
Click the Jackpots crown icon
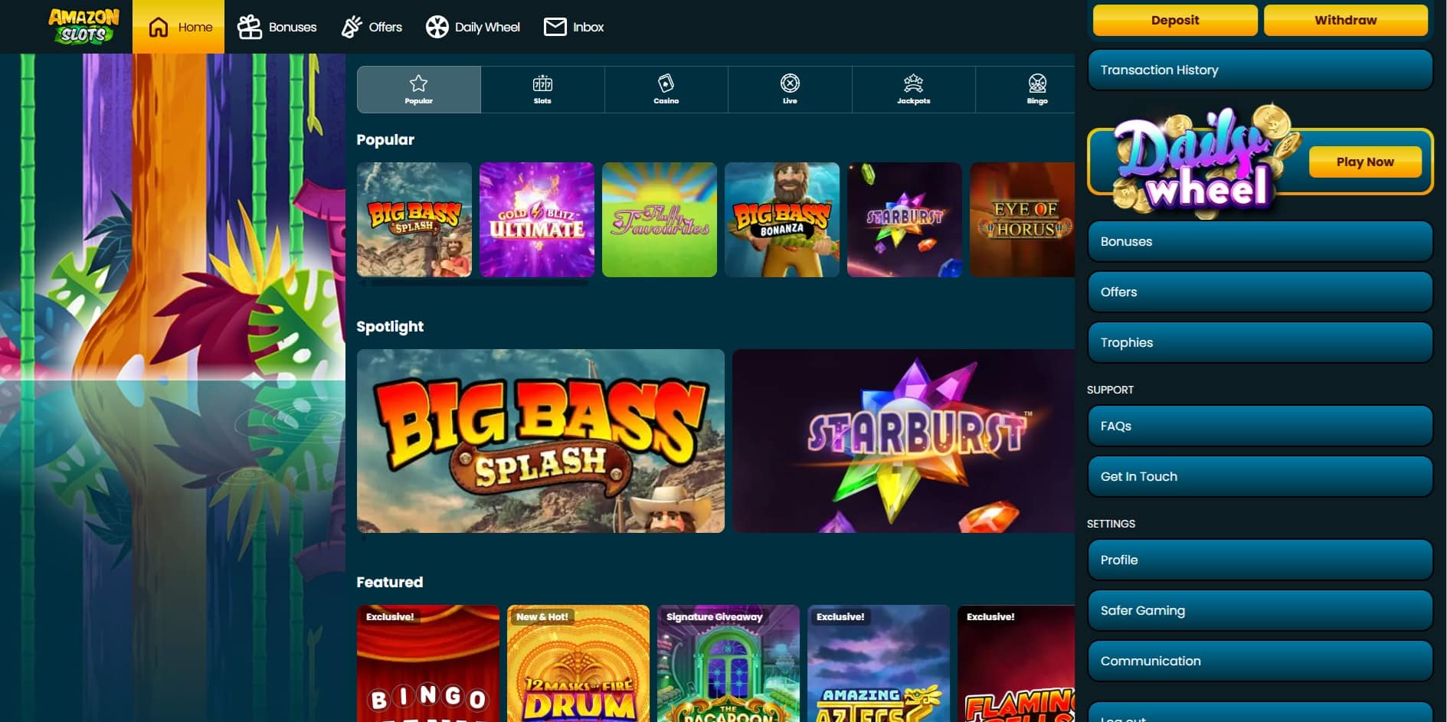[913, 82]
